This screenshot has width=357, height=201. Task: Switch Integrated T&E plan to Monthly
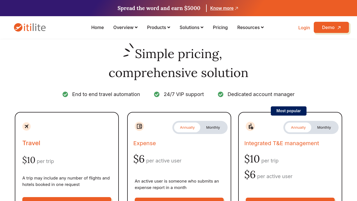coord(324,127)
